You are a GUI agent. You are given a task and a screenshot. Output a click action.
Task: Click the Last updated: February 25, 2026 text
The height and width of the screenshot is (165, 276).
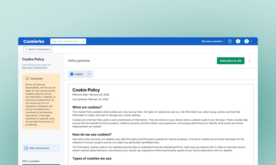click(x=90, y=99)
